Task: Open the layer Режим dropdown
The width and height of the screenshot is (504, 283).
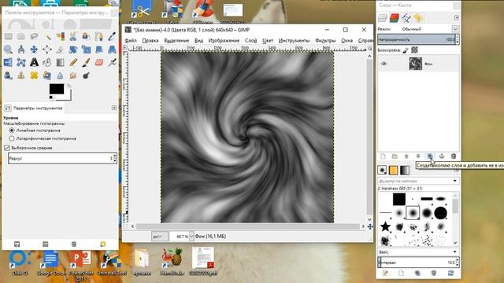Action: [455, 29]
